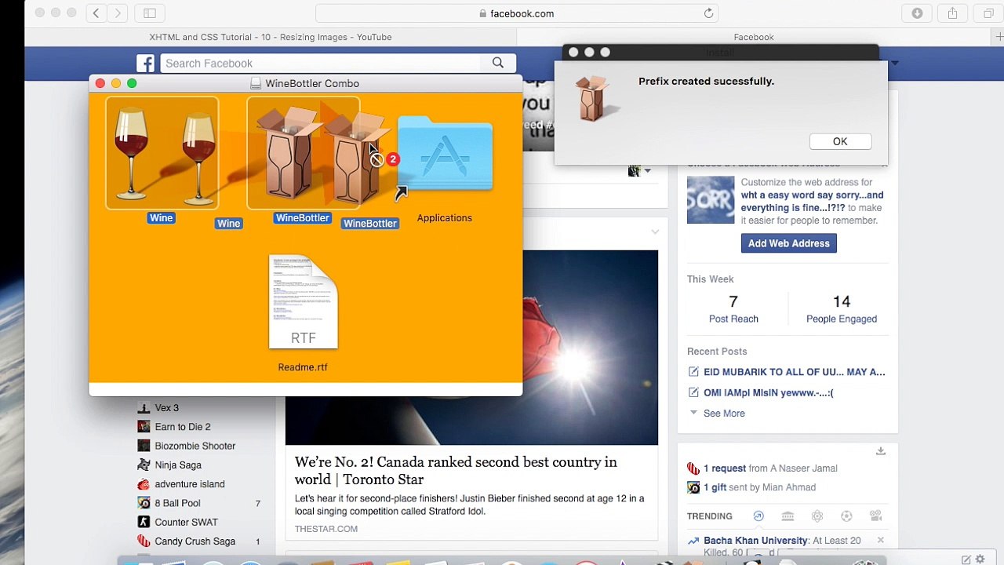Open Ninja Saga game

click(177, 465)
